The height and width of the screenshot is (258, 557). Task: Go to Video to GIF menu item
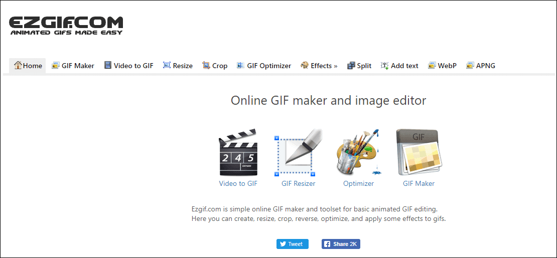[x=129, y=66]
